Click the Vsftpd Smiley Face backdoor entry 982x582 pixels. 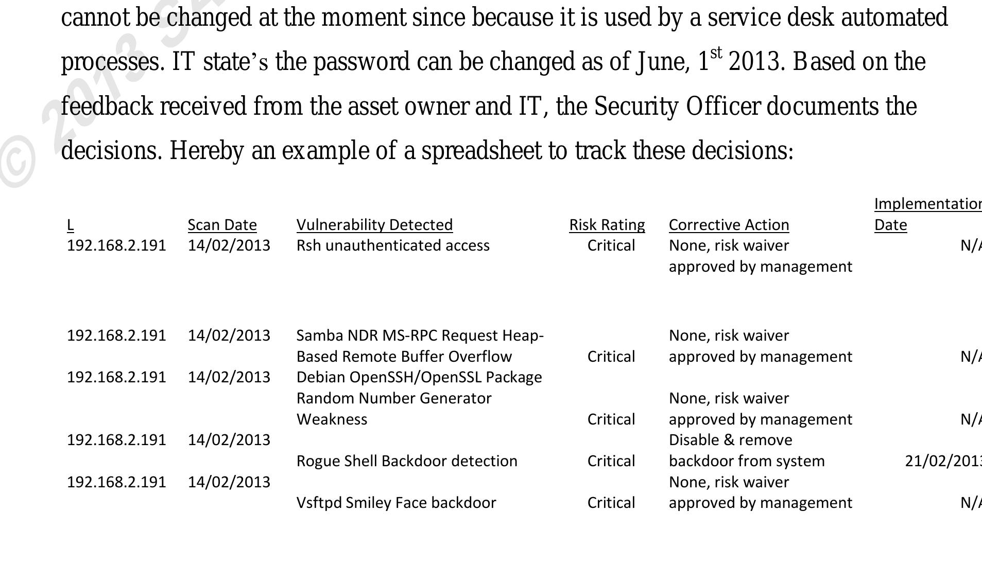[x=396, y=503]
